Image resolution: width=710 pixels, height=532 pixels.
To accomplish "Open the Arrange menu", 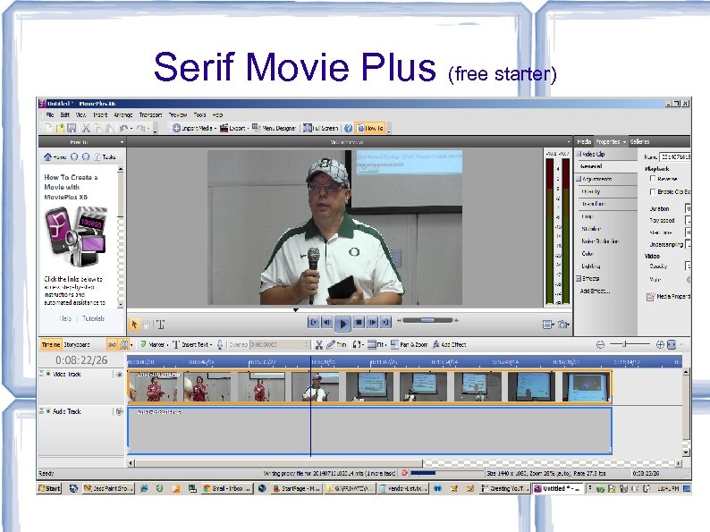I will pyautogui.click(x=123, y=115).
